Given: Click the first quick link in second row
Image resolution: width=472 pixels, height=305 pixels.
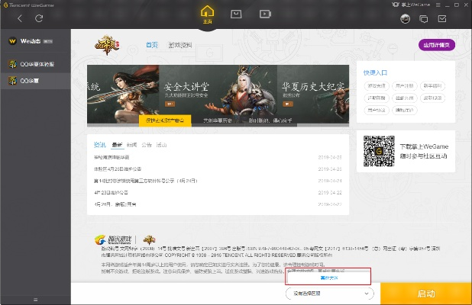Looking at the screenshot, I should (377, 98).
